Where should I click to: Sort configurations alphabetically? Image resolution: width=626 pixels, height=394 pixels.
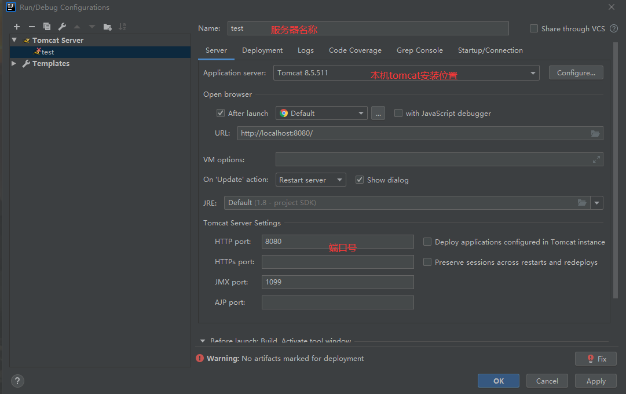point(122,27)
